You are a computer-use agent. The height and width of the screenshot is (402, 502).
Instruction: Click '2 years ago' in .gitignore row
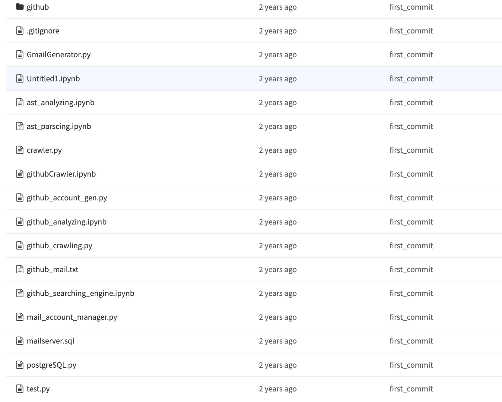278,31
